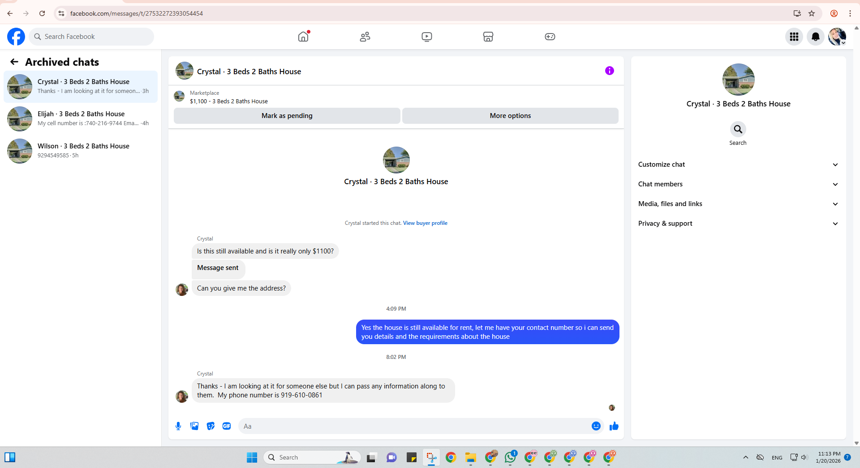Click More options button
This screenshot has height=468, width=860.
tap(510, 116)
